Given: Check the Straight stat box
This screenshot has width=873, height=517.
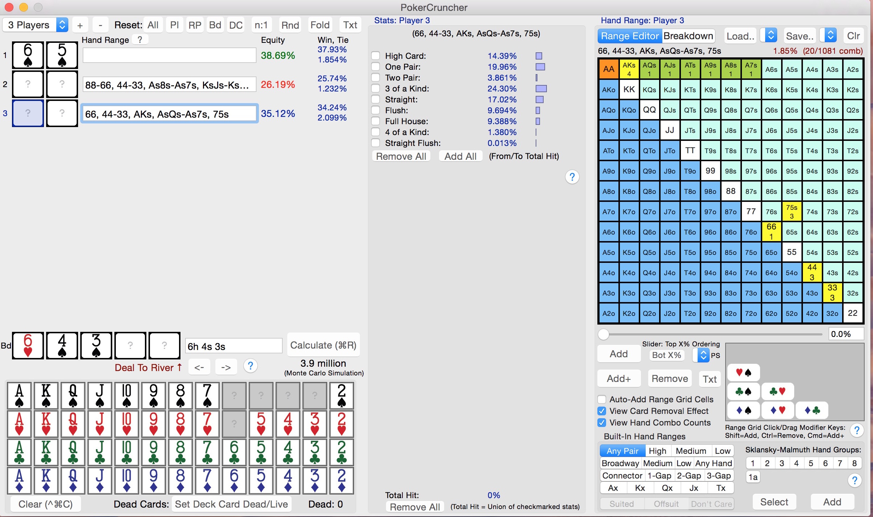Looking at the screenshot, I should point(375,99).
